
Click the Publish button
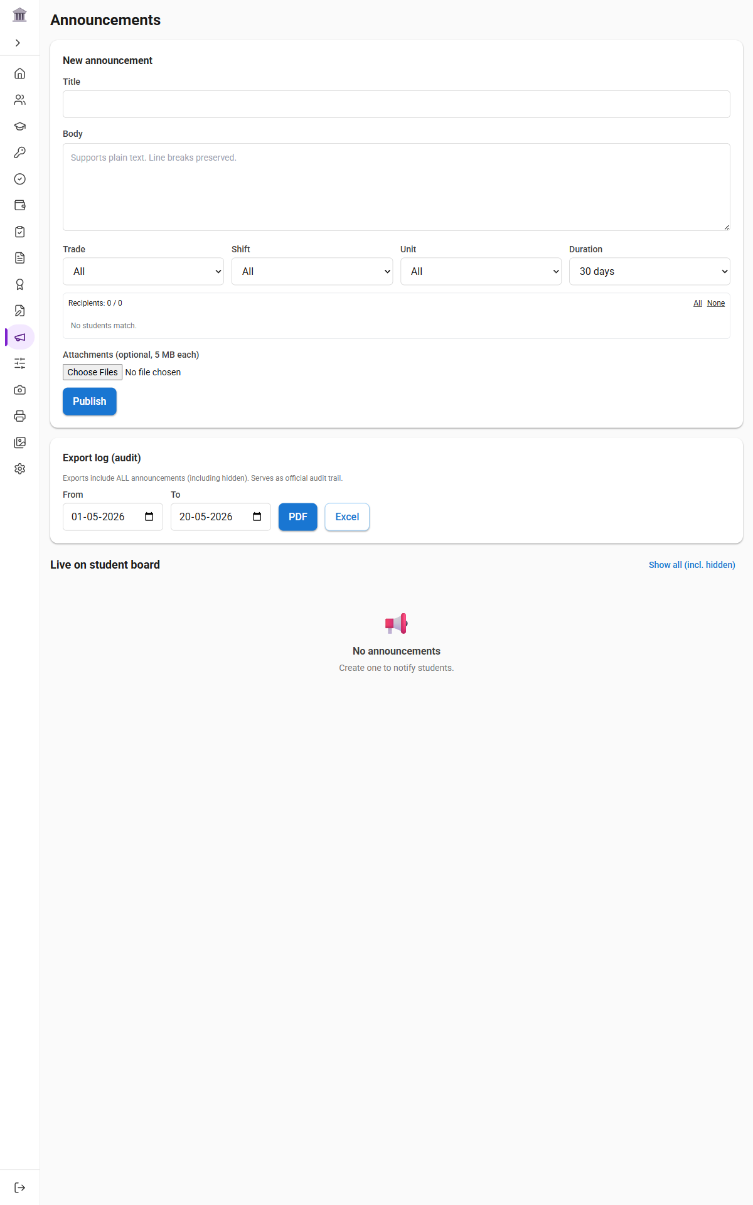click(x=90, y=401)
